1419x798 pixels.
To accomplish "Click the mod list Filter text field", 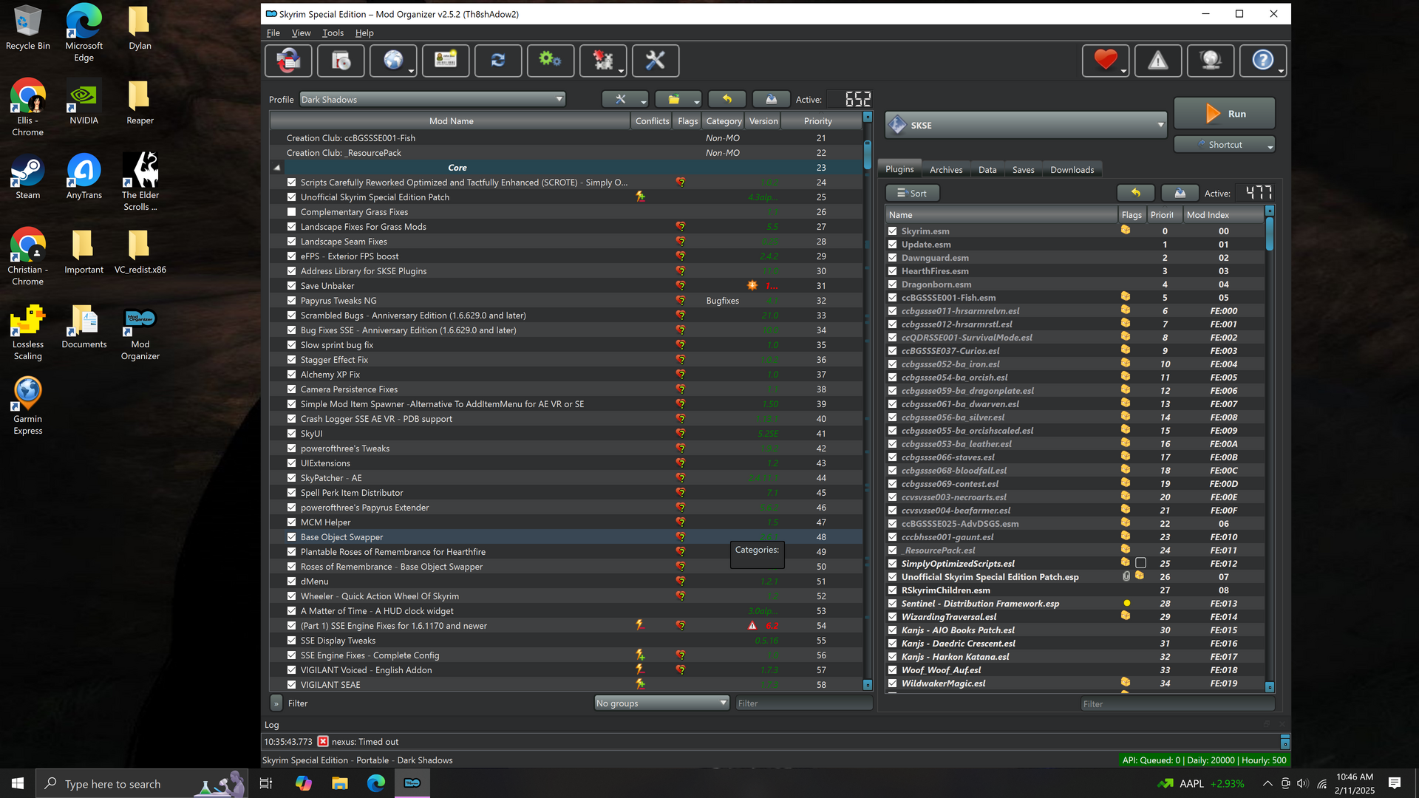I will click(803, 703).
